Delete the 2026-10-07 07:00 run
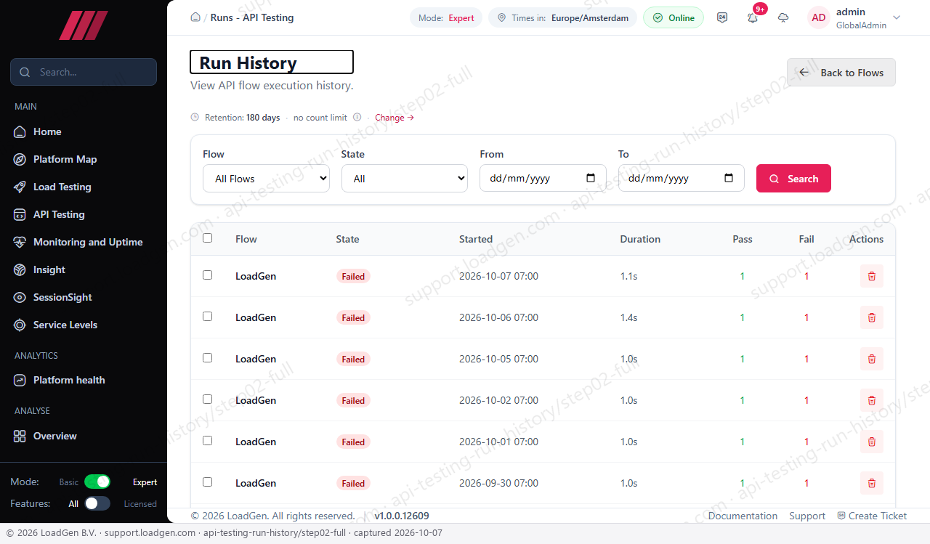This screenshot has height=544, width=930. tap(872, 276)
